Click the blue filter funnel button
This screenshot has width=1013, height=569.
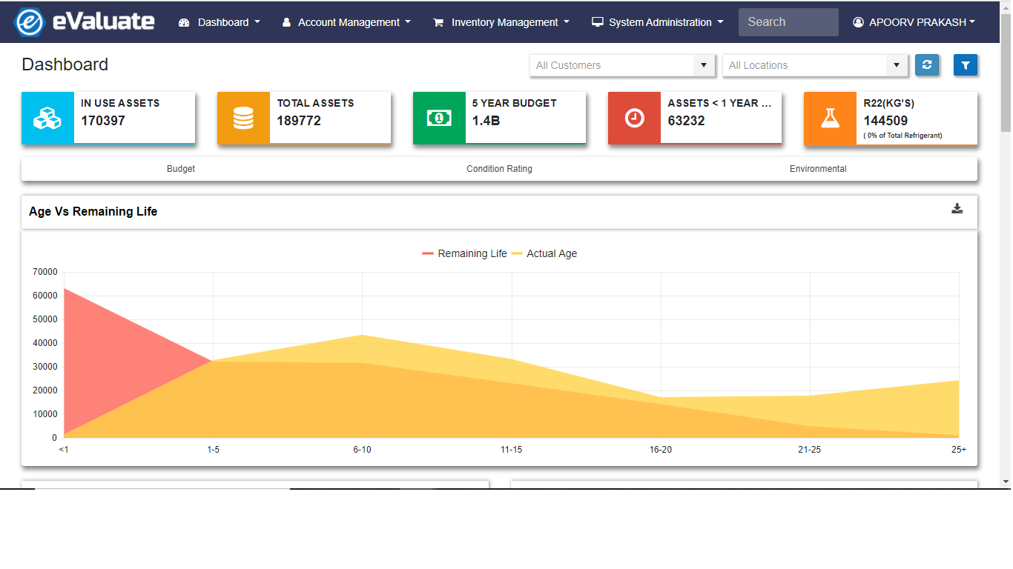(966, 65)
